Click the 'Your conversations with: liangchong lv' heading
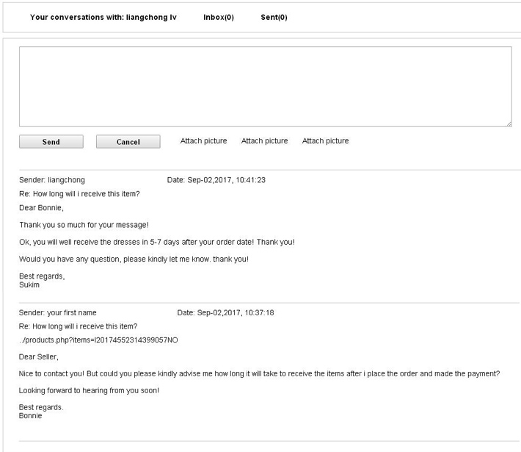 [103, 18]
